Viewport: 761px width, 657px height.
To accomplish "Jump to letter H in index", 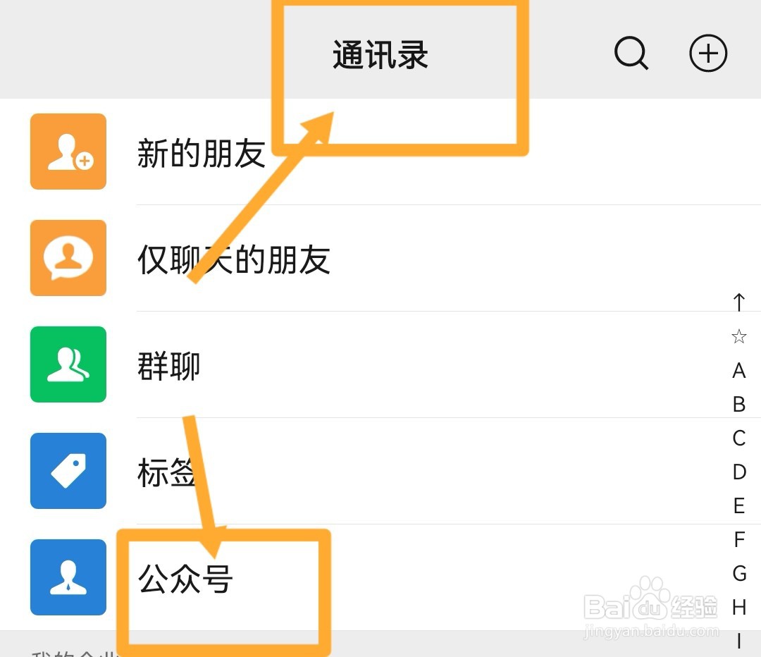I will (738, 607).
